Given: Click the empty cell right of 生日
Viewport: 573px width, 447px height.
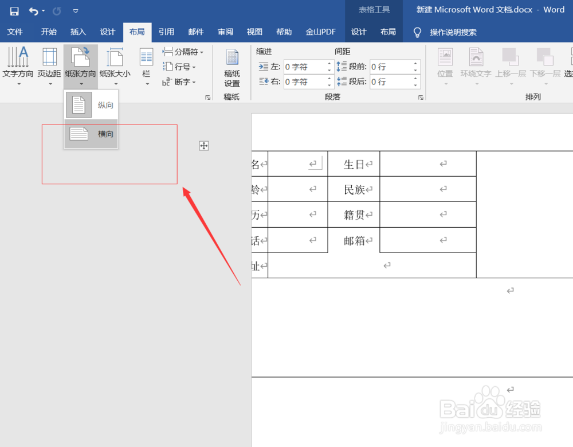Looking at the screenshot, I should [x=428, y=164].
